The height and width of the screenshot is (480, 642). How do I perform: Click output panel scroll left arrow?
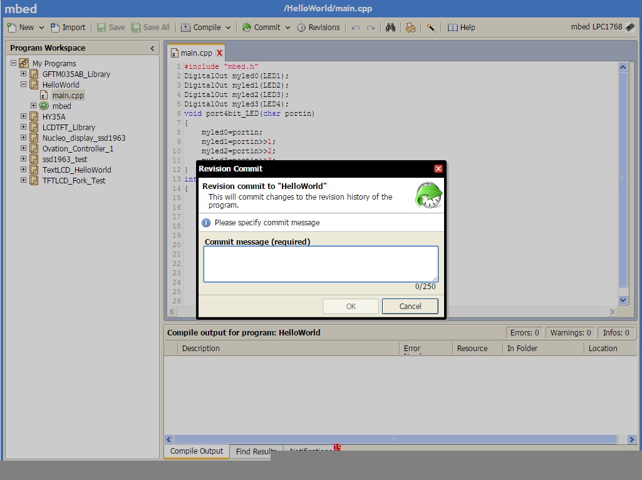coord(169,439)
